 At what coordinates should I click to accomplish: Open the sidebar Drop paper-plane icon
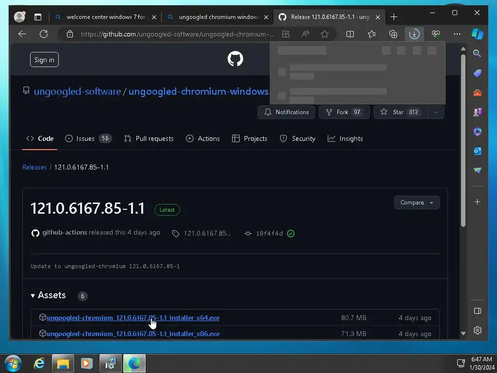(478, 170)
